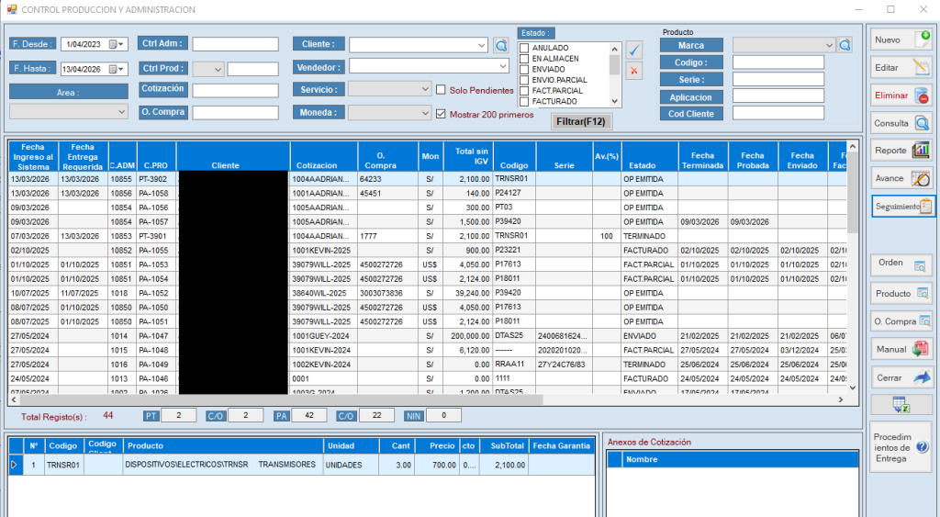The image size is (940, 517).
Task: Open the Moneda combo box
Action: (x=424, y=112)
